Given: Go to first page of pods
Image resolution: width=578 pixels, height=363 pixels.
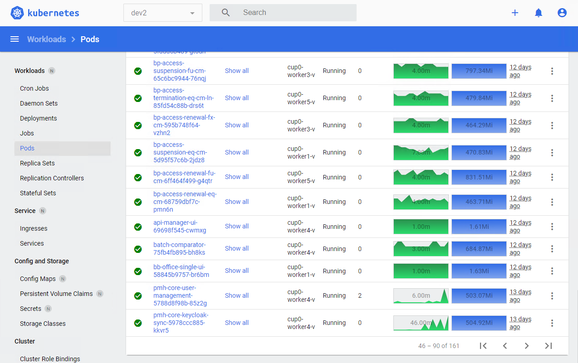Looking at the screenshot, I should pos(483,346).
